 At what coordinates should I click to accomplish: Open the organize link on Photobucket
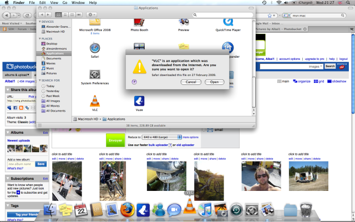pyautogui.click(x=302, y=82)
